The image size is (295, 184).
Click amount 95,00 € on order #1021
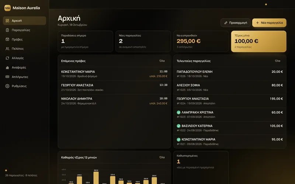tap(277, 139)
